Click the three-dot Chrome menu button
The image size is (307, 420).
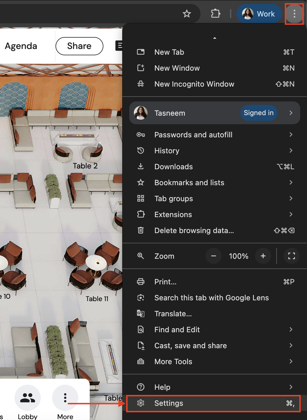tap(294, 14)
